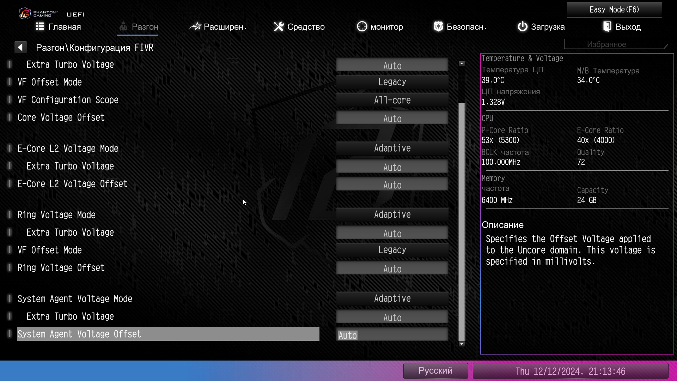The width and height of the screenshot is (677, 381).
Task: Click the Загрузка power icon
Action: (522, 26)
